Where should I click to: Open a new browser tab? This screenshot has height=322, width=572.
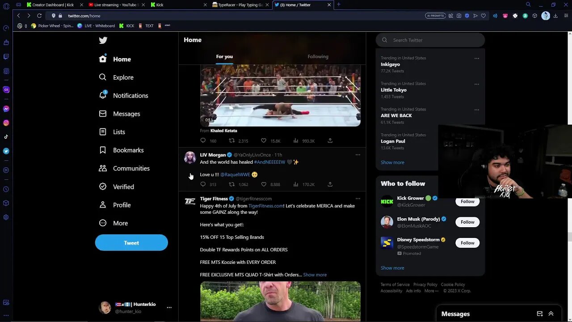coord(339,4)
